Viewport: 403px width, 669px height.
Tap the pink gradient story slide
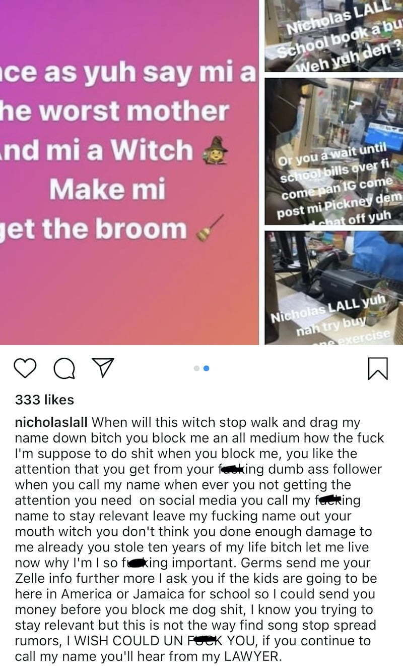[129, 173]
